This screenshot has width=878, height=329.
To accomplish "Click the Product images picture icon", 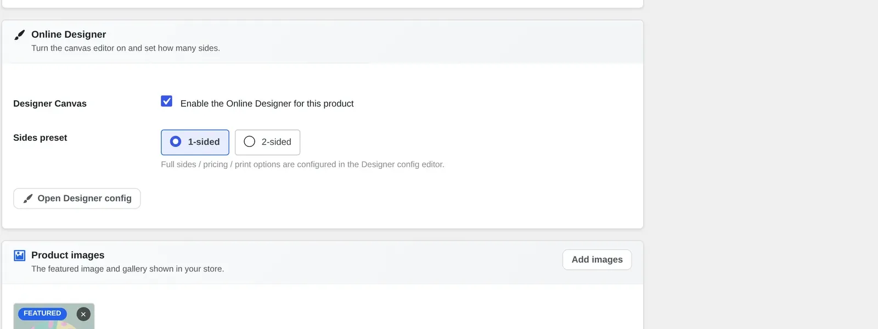I will click(x=20, y=256).
